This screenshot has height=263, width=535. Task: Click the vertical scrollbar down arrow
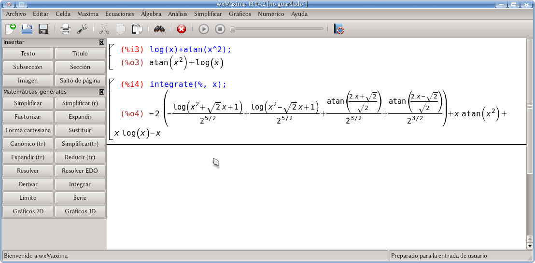pos(530,246)
